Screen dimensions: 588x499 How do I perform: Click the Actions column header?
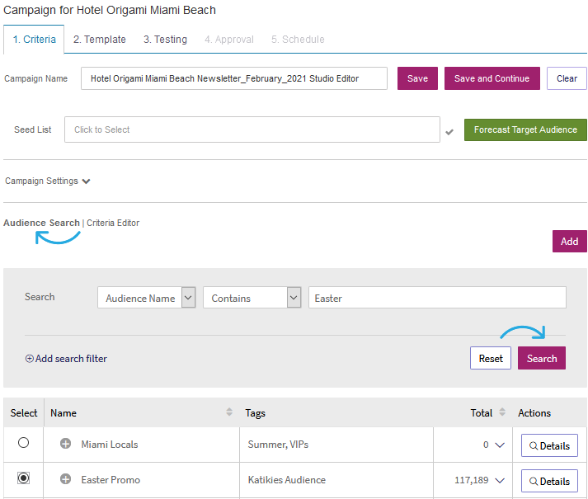[x=534, y=412]
